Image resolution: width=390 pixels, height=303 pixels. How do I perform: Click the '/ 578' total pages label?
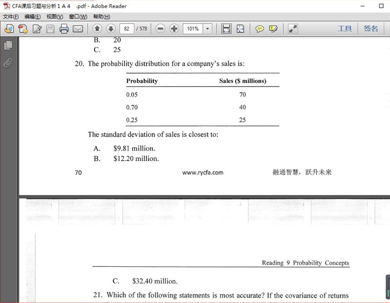pyautogui.click(x=142, y=29)
